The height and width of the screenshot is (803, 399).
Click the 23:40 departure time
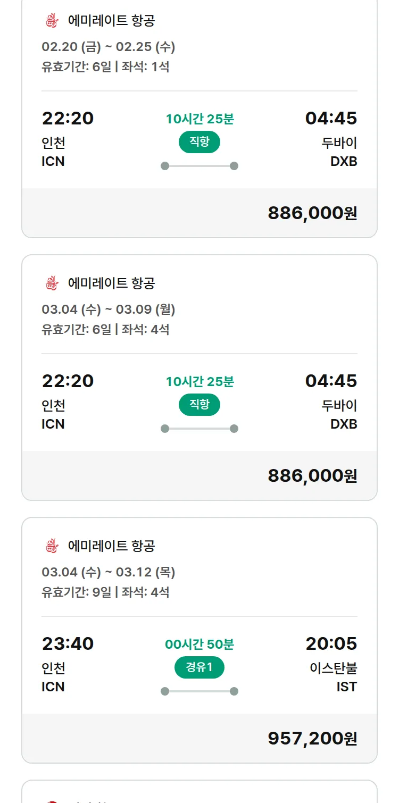[x=68, y=643]
